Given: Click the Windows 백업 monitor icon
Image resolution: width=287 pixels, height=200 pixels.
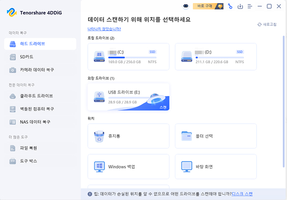Looking at the screenshot, I should pos(99,167).
